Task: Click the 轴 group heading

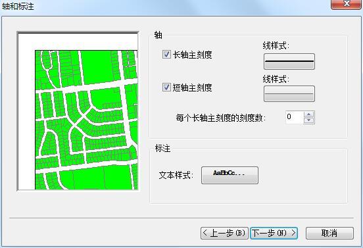Action: tap(158, 36)
